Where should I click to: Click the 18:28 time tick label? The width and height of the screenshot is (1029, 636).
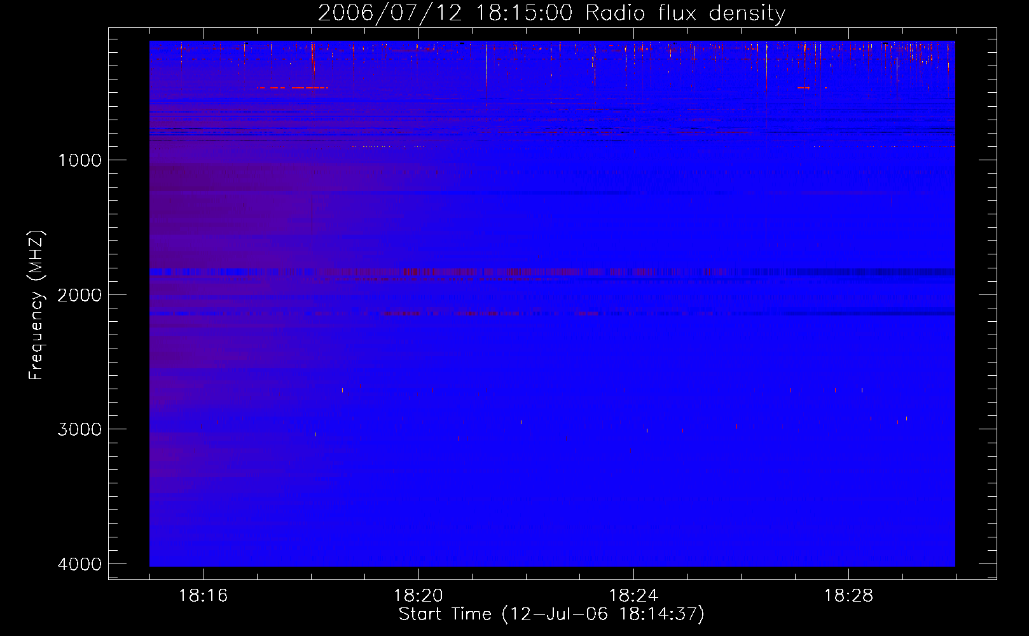coord(848,596)
